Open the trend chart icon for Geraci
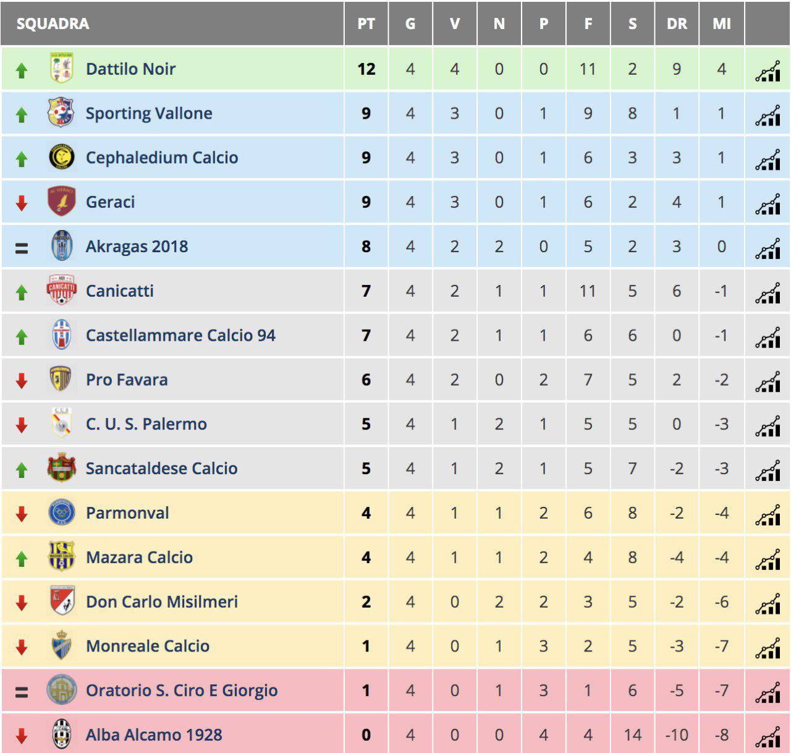 pos(768,204)
